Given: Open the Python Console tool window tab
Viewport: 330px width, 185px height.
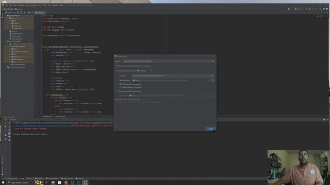Looking at the screenshot, I should tap(68, 178).
